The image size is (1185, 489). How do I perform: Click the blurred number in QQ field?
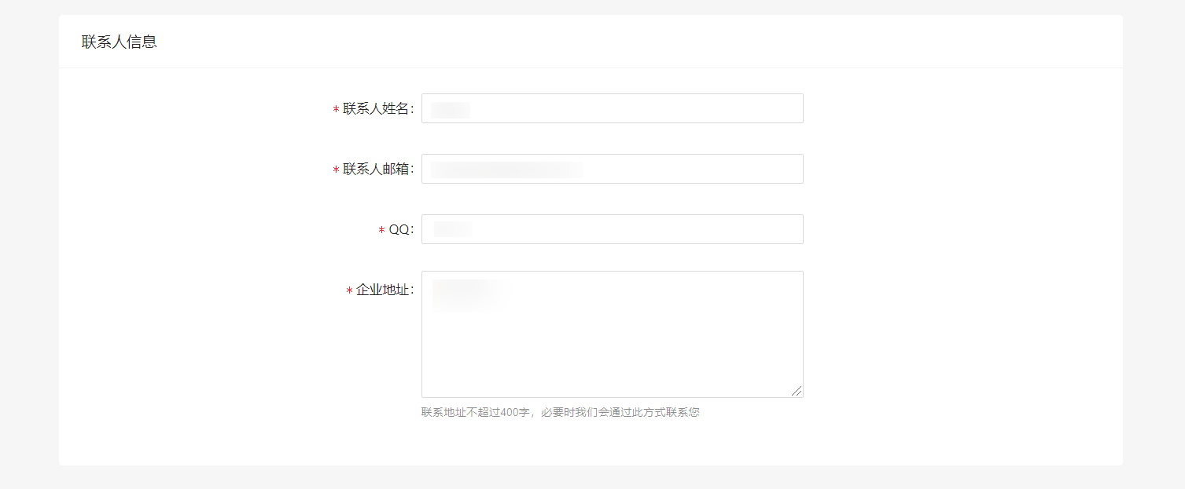(x=453, y=229)
